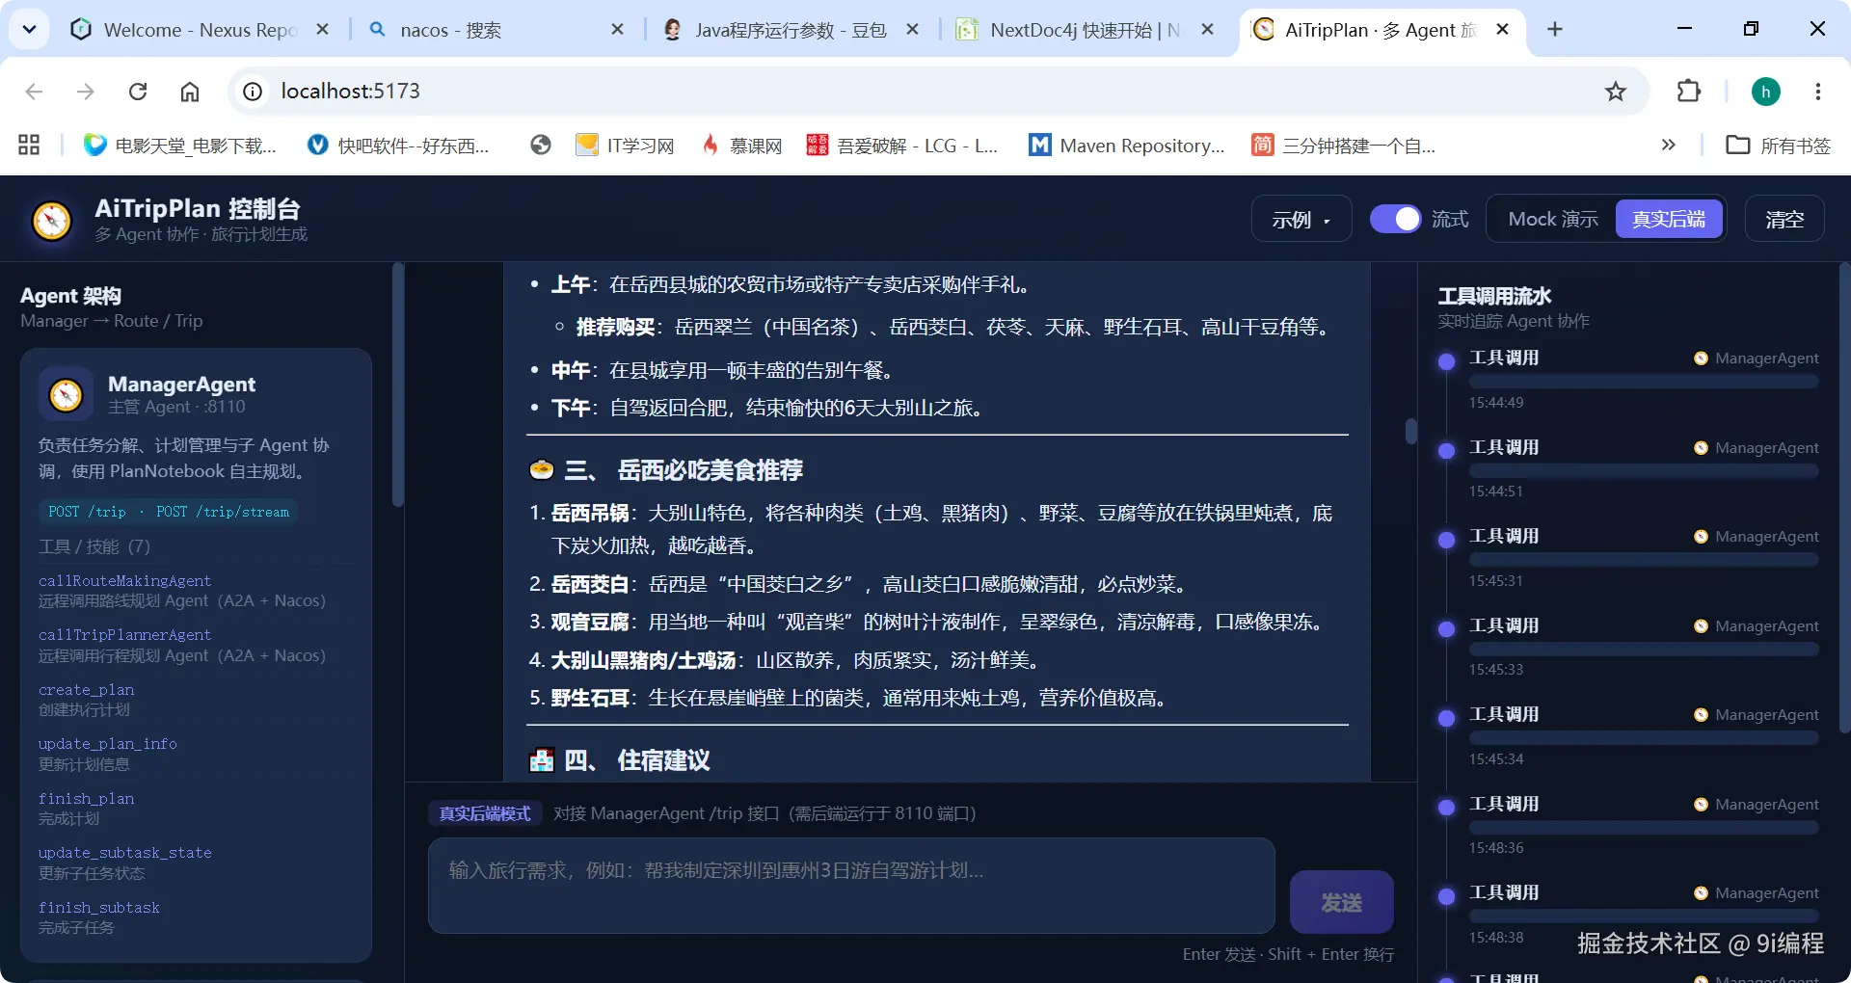1851x983 pixels.
Task: Click the POST /trip/stream endpoint label
Action: pyautogui.click(x=223, y=512)
